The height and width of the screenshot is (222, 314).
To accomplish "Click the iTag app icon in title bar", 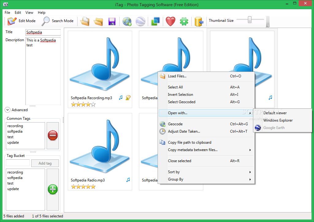I will click(6, 4).
